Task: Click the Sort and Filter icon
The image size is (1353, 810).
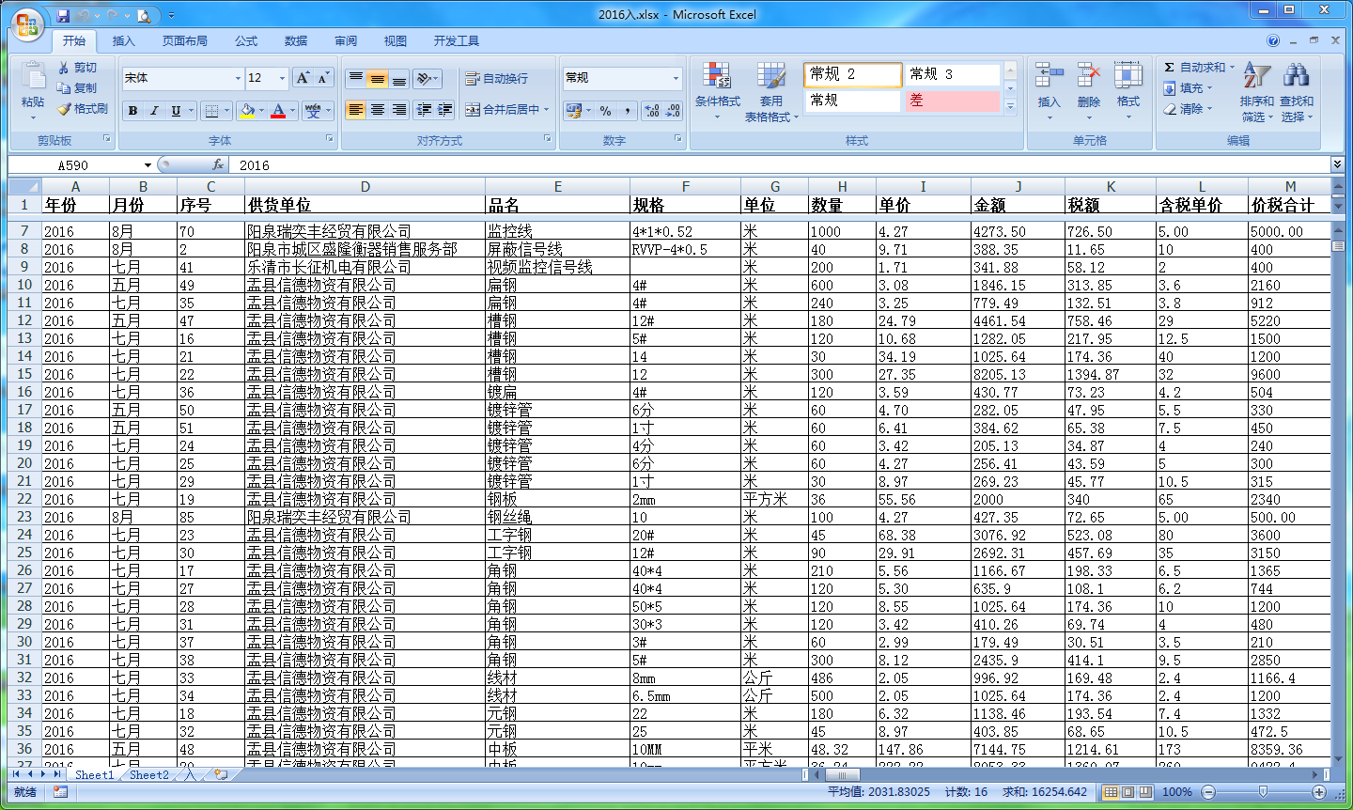Action: point(1256,78)
